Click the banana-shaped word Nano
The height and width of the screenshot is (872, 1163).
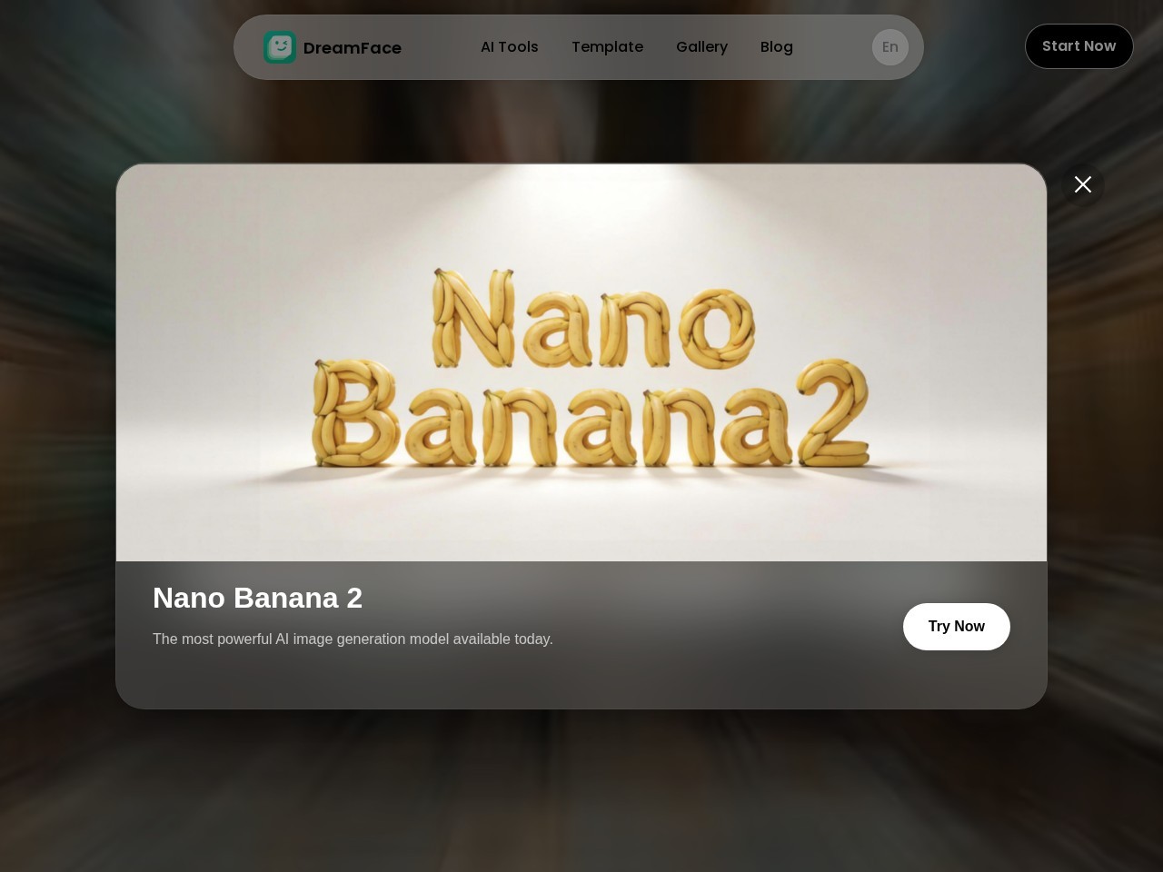[x=593, y=318]
